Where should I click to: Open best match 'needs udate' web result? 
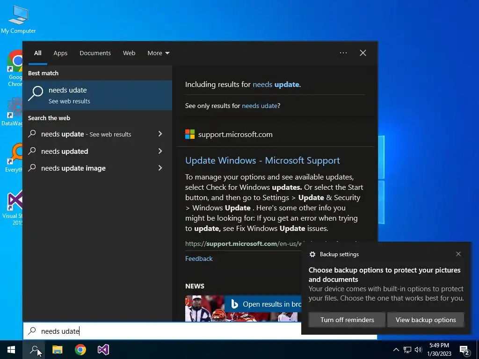pos(97,95)
